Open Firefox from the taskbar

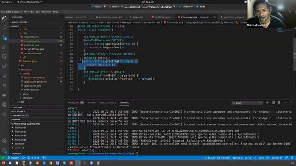[3, 163]
